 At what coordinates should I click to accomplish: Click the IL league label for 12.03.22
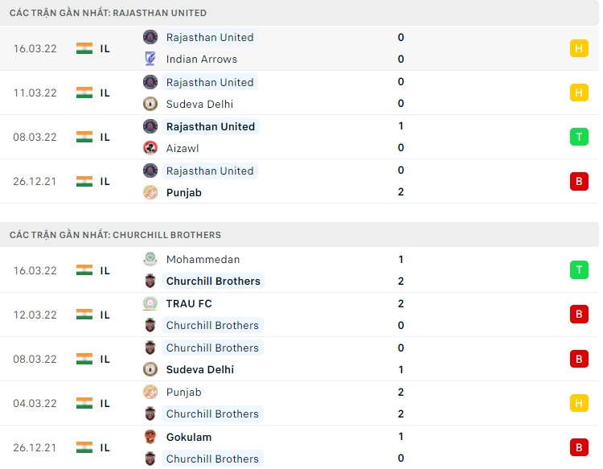(x=105, y=315)
